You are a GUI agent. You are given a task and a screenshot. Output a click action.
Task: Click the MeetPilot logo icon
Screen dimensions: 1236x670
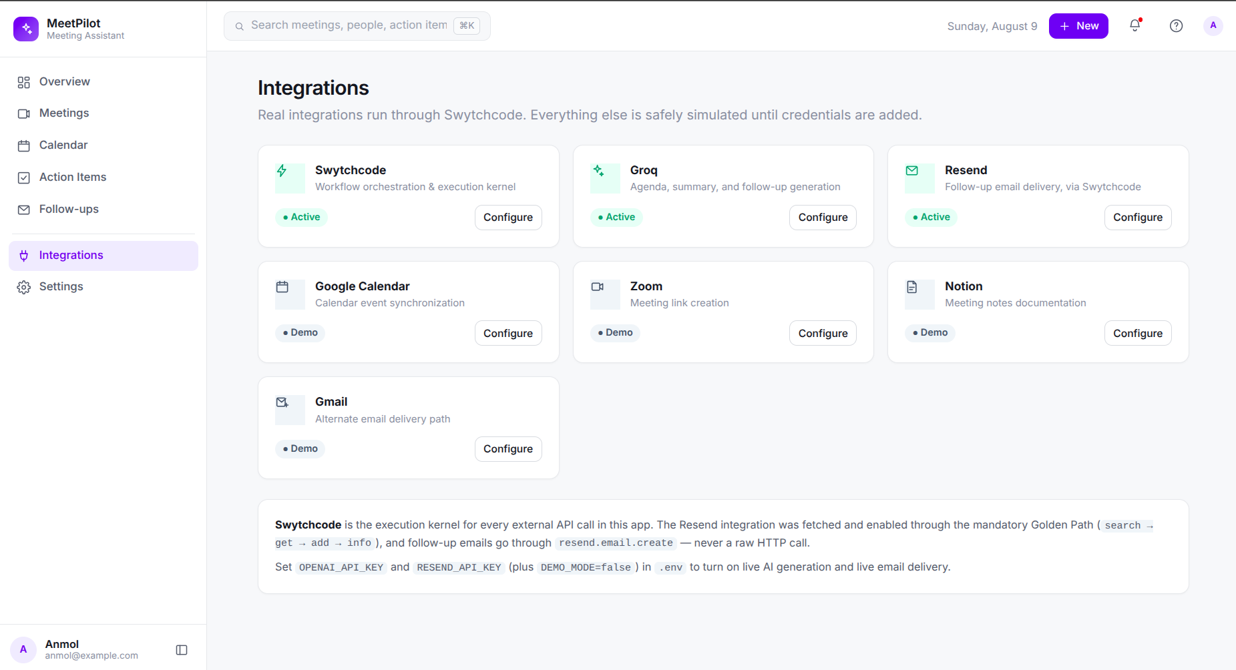pyautogui.click(x=26, y=29)
